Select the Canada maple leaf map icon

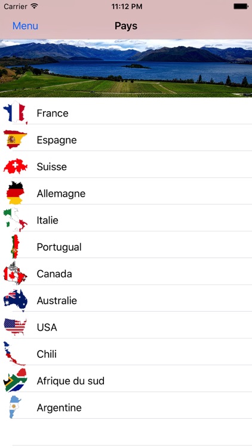click(16, 273)
